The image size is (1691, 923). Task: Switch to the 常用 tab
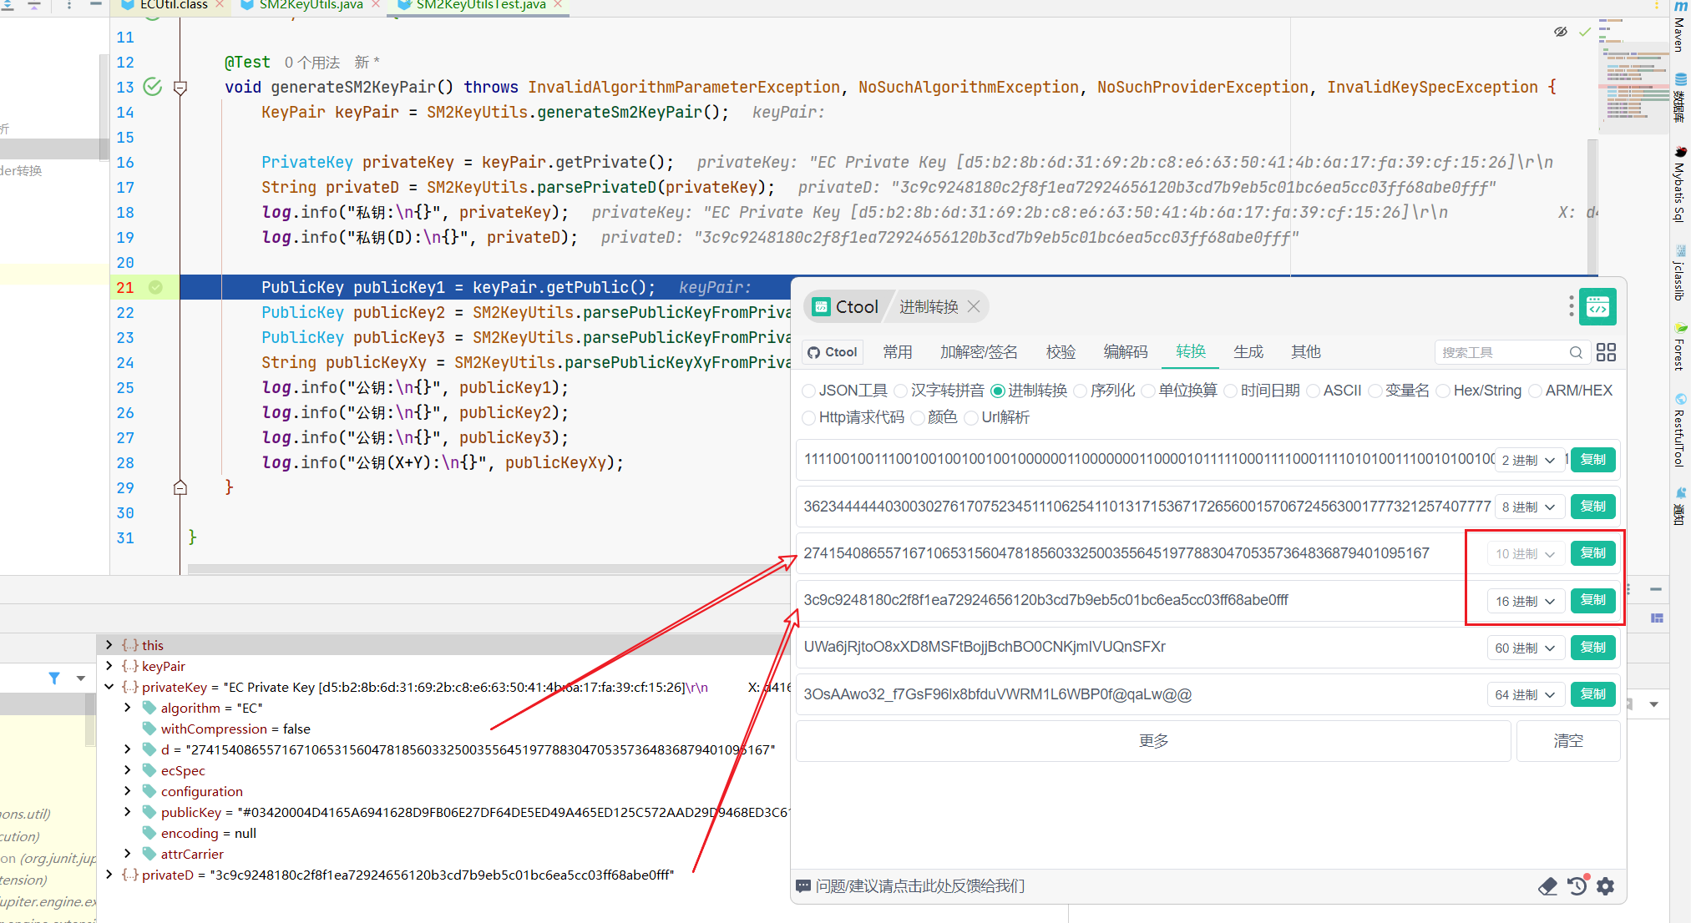[x=898, y=352]
